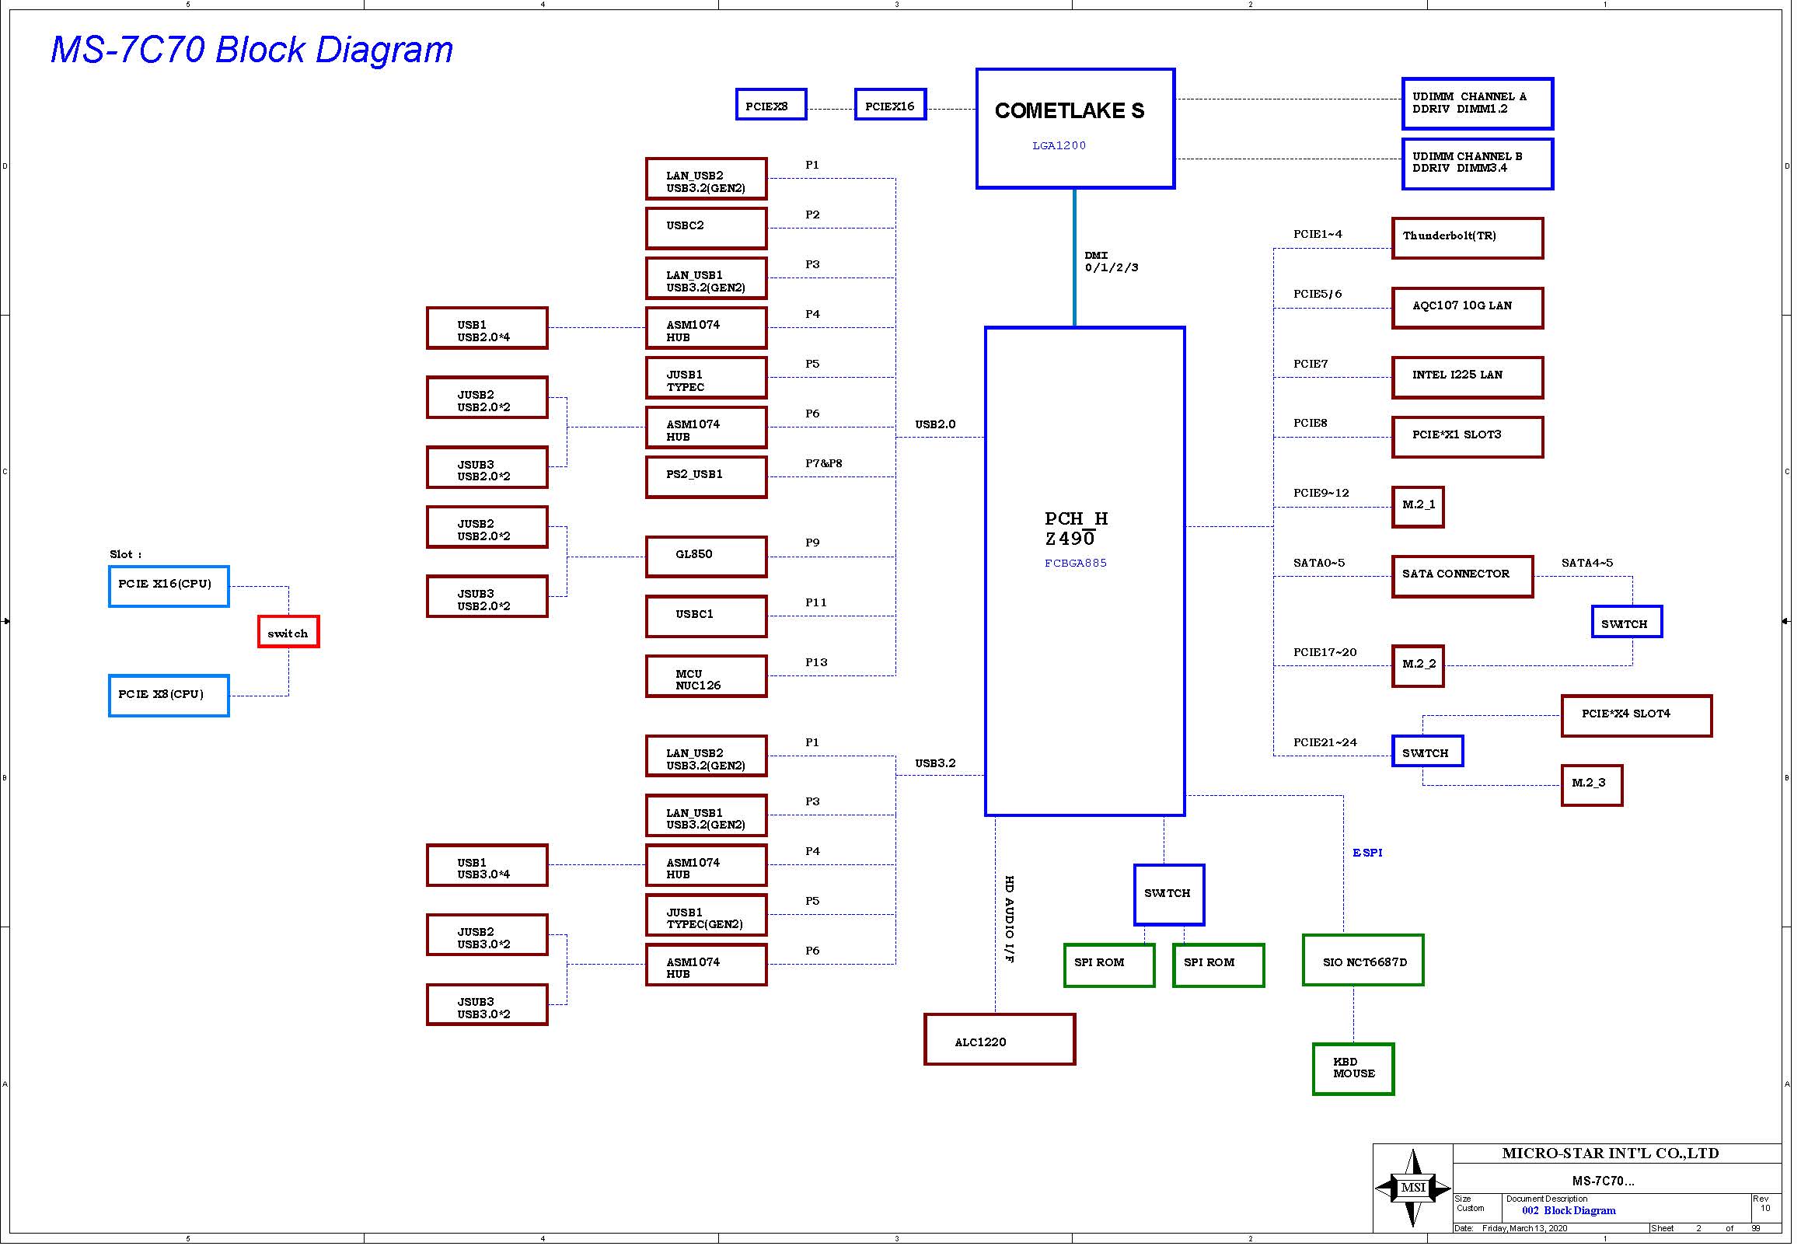The width and height of the screenshot is (1801, 1246).
Task: Click the "Slot :" label
Action: click(125, 554)
